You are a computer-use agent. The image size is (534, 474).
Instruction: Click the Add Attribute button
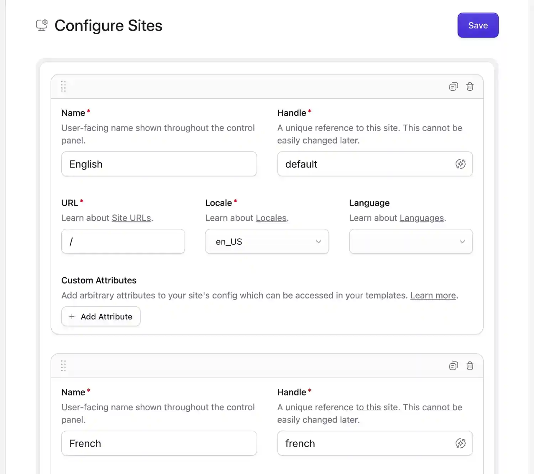click(101, 316)
